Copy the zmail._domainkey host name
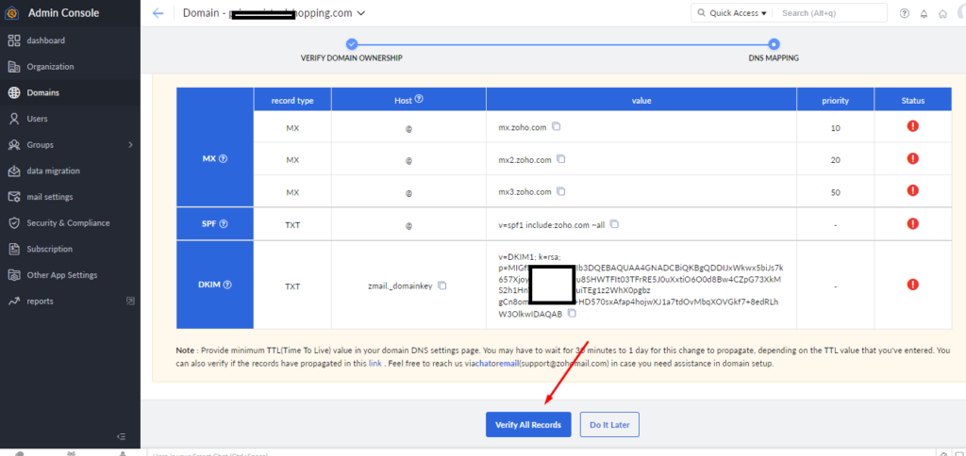Screen dimensions: 966x456 tap(441, 285)
